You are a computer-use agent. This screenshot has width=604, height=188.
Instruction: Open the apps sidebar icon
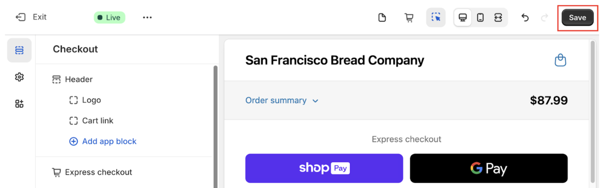[19, 104]
